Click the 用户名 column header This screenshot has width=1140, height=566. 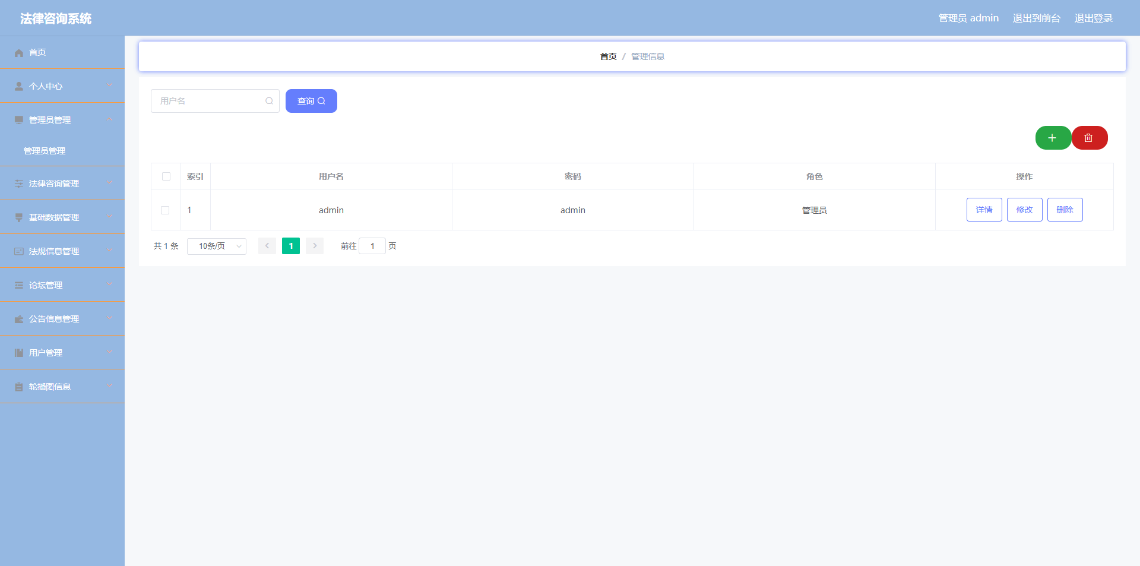click(331, 176)
